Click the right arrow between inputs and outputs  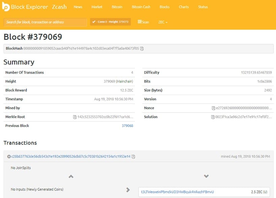point(128,190)
